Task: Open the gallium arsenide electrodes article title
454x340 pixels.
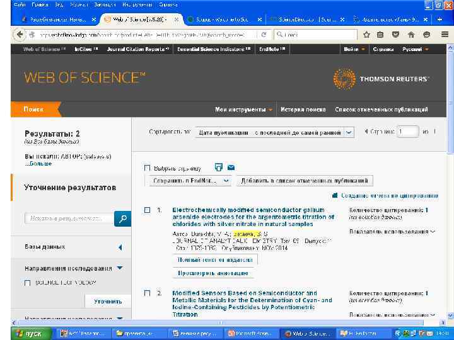Action: (x=253, y=217)
